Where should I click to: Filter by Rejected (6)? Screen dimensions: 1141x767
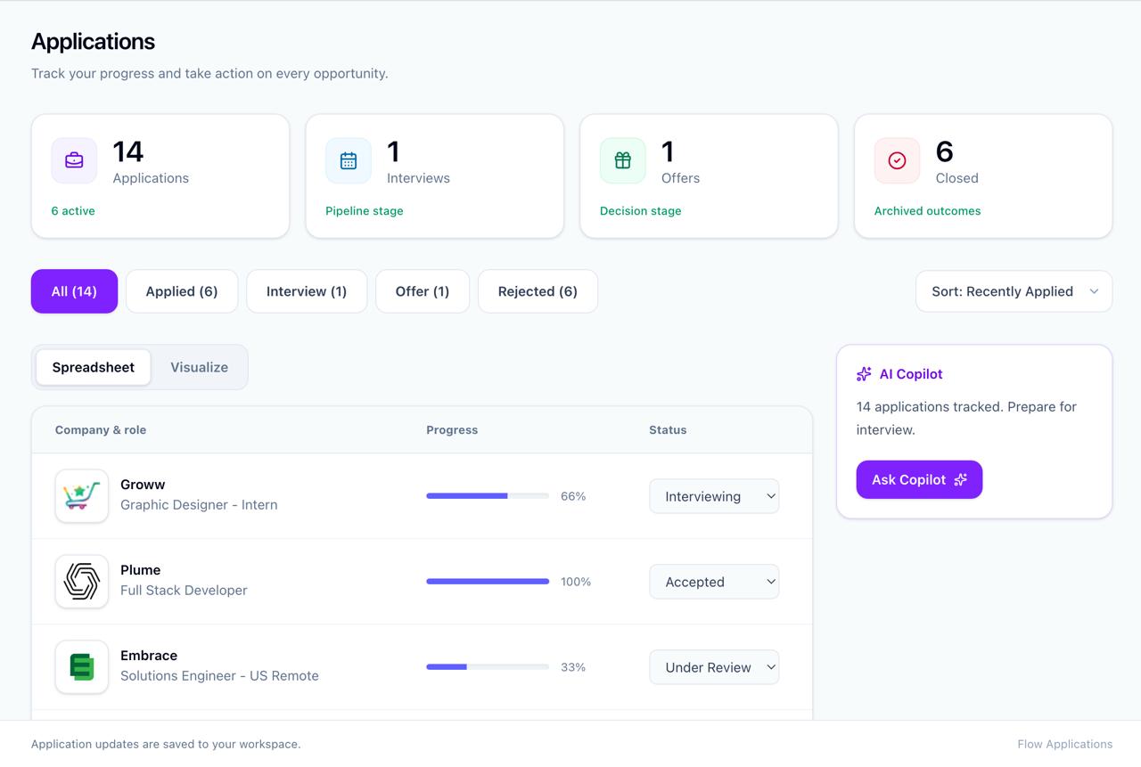[538, 291]
